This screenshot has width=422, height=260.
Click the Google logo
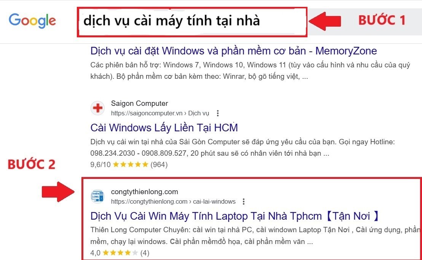pos(32,21)
